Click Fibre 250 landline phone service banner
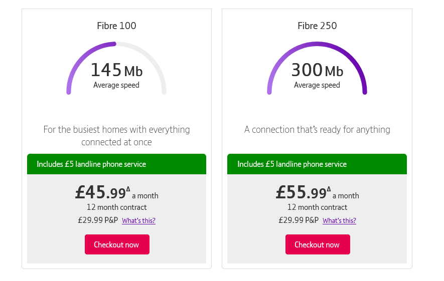 pos(317,164)
